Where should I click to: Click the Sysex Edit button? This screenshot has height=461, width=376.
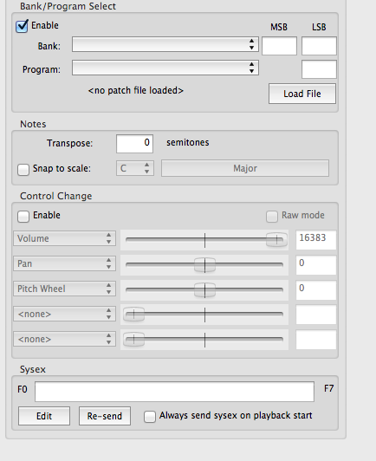tap(44, 416)
